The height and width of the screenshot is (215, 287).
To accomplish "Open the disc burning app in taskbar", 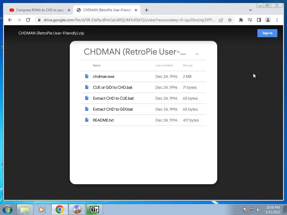I will [x=77, y=209].
